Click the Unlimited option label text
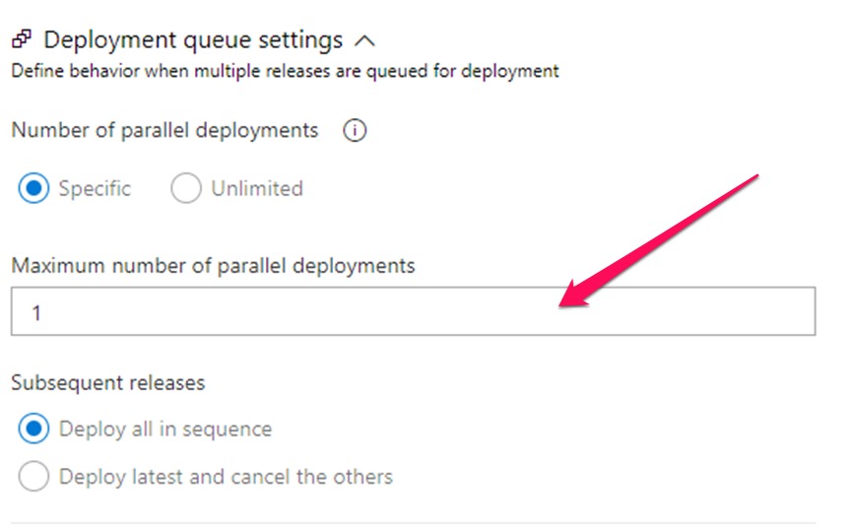The height and width of the screenshot is (530, 856). (x=256, y=188)
